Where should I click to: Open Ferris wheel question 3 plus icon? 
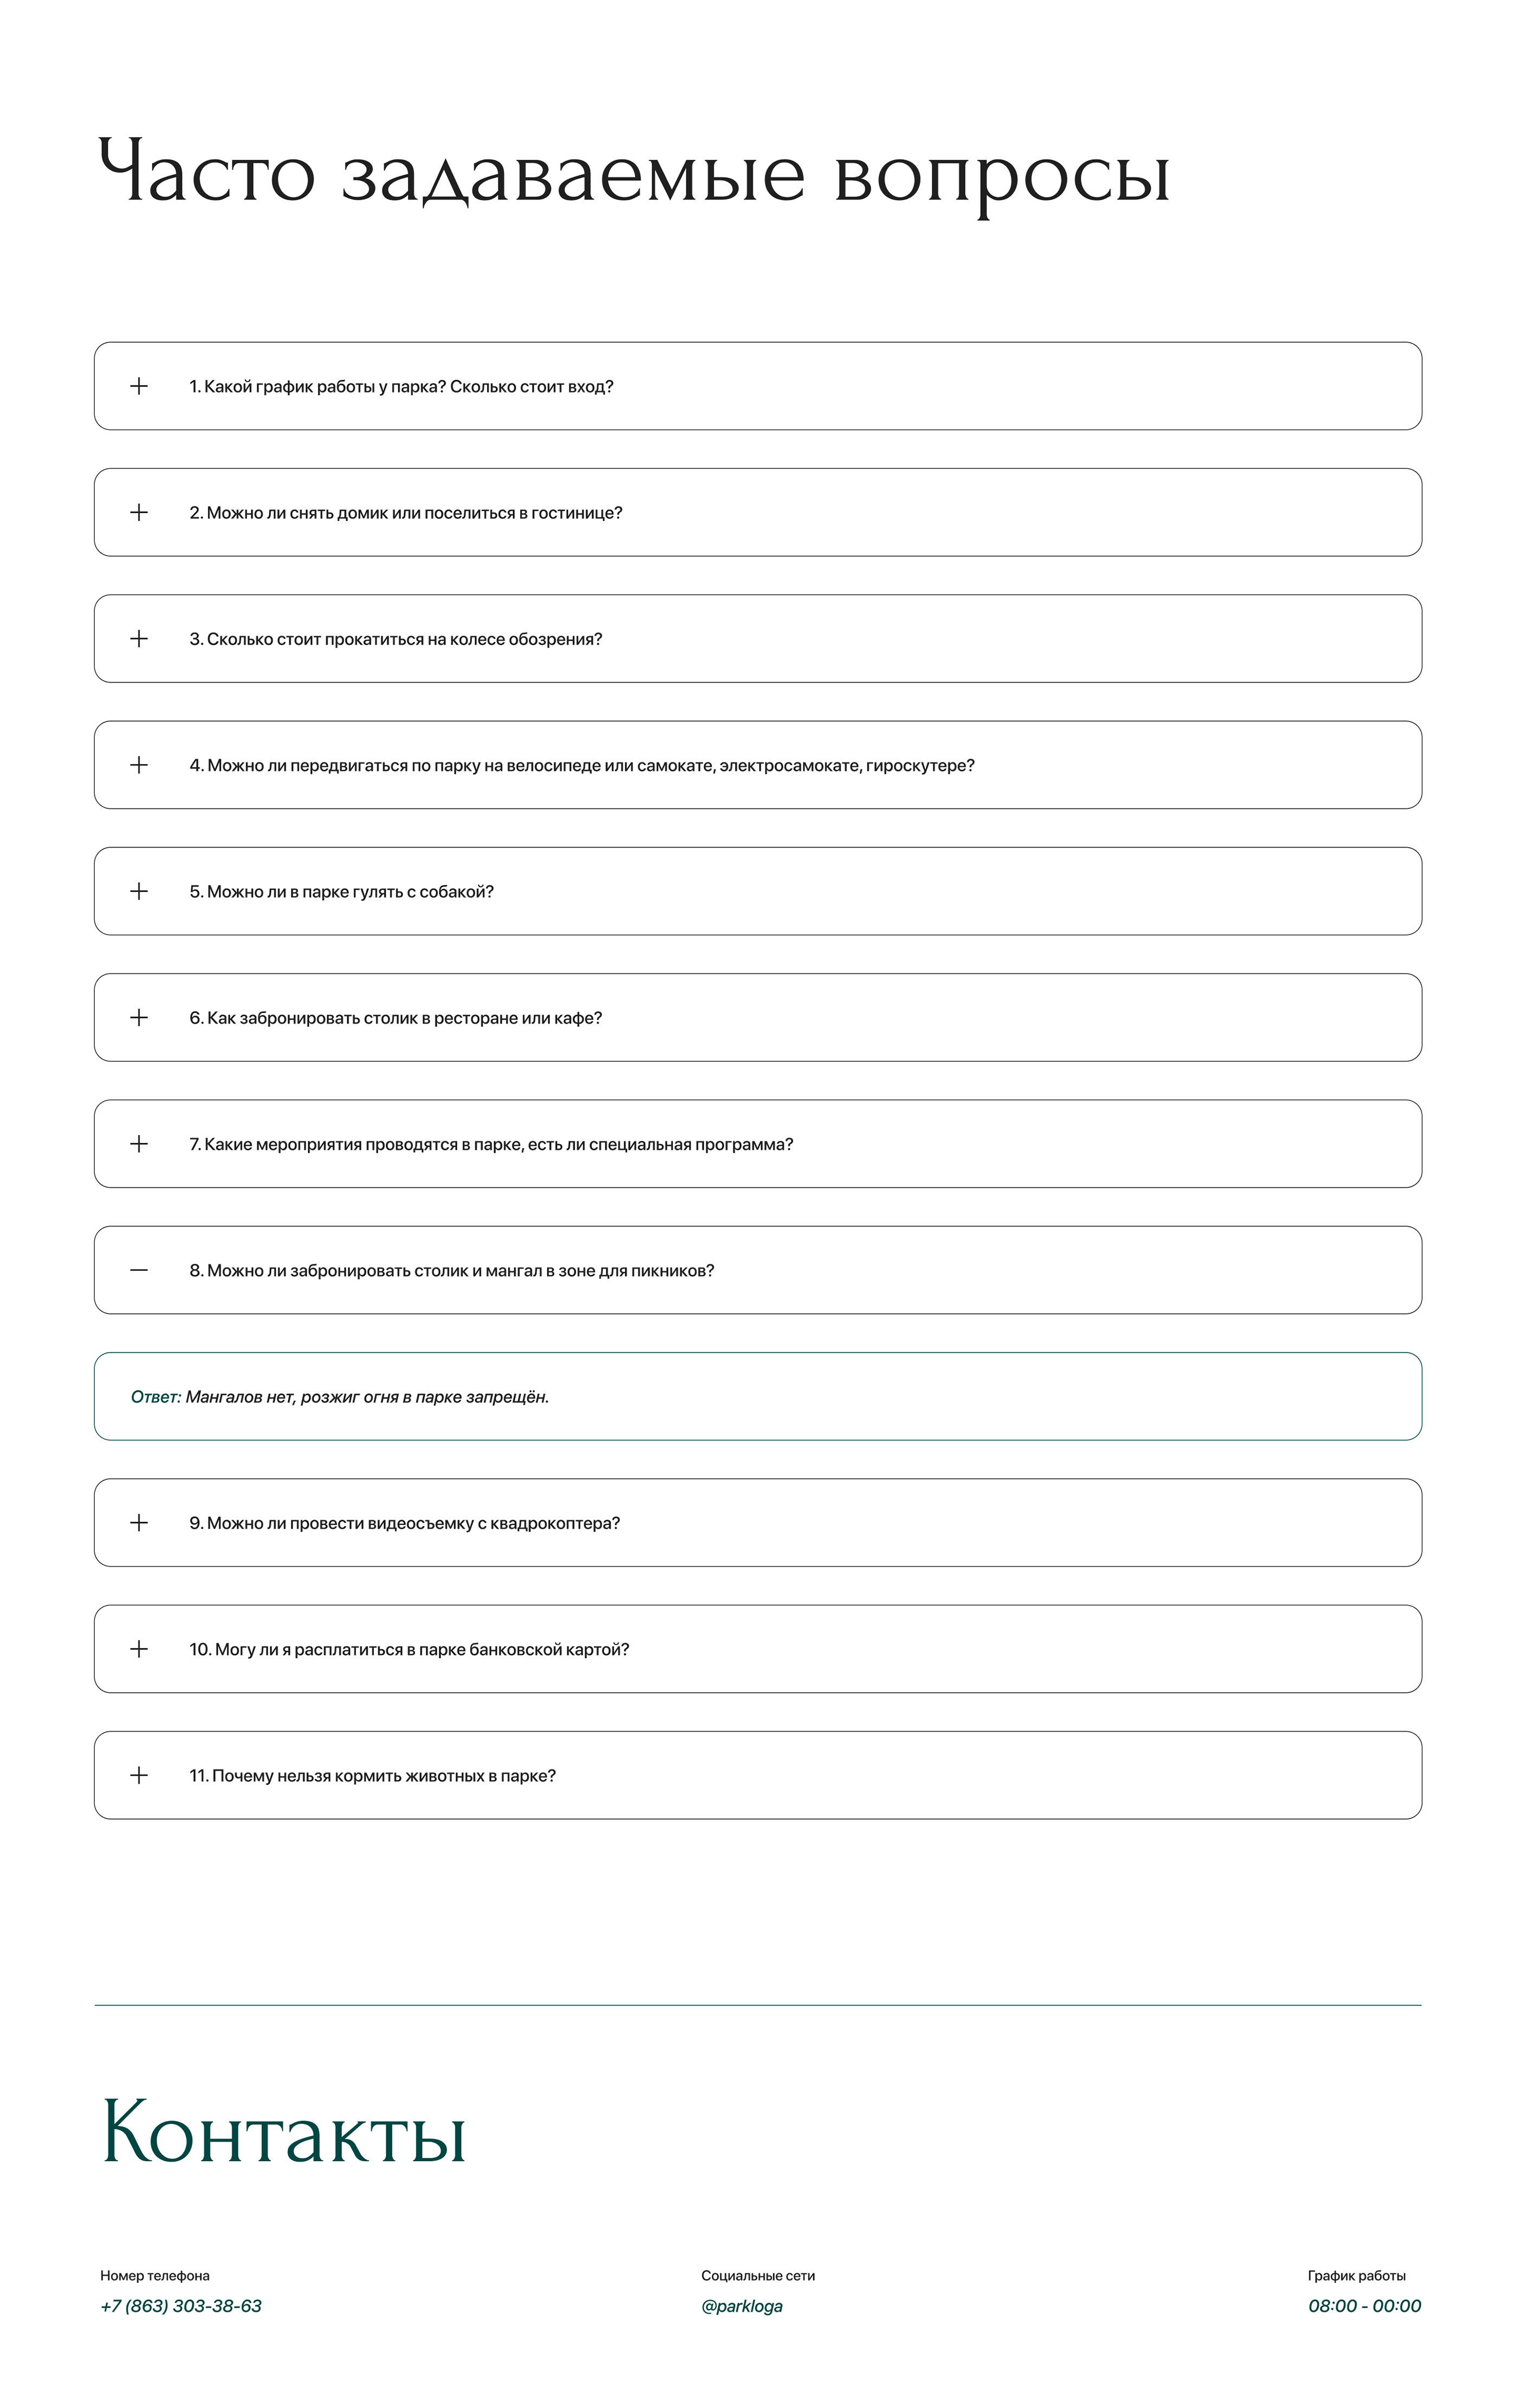click(x=139, y=638)
